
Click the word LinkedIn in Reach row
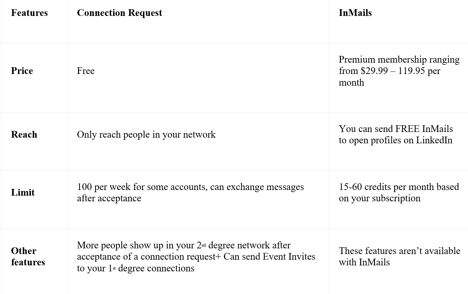point(434,140)
